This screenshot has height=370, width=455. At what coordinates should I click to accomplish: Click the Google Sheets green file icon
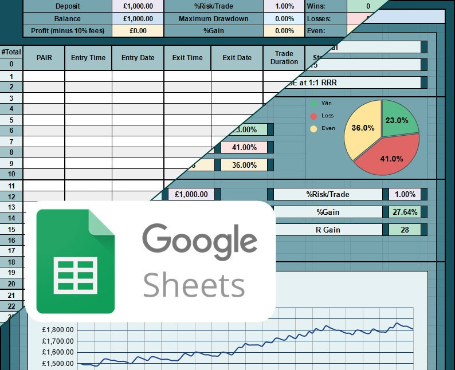[76, 261]
